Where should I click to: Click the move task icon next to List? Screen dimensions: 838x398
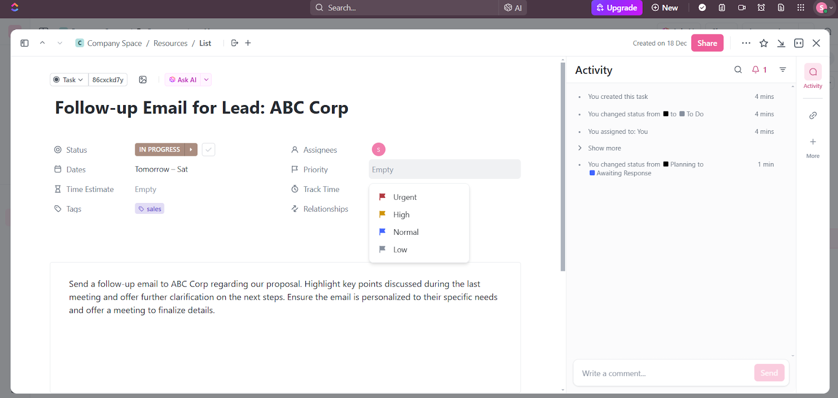235,43
